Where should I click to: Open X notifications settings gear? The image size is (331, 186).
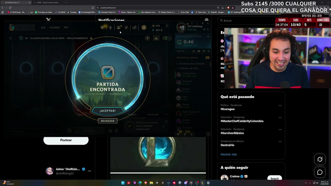[x=207, y=20]
